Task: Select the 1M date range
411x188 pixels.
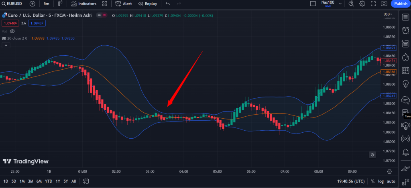Action: coord(22,181)
